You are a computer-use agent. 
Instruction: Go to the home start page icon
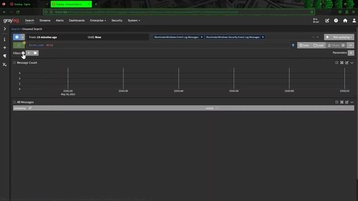345,21
